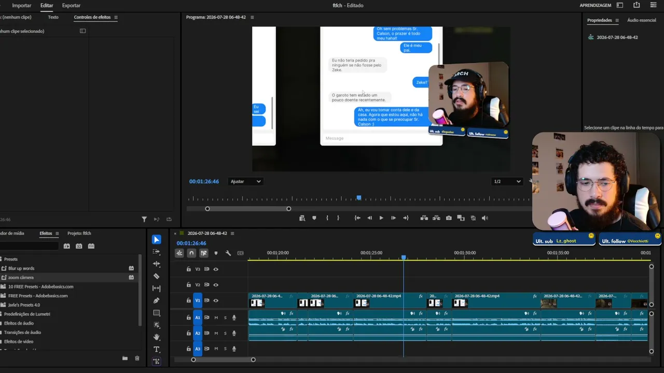Select the Selection arrow tool
This screenshot has height=373, width=664.
coord(156,239)
